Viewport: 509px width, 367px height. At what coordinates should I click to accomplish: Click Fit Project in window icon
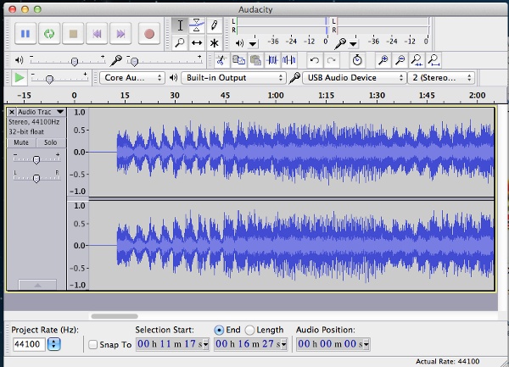pyautogui.click(x=433, y=60)
